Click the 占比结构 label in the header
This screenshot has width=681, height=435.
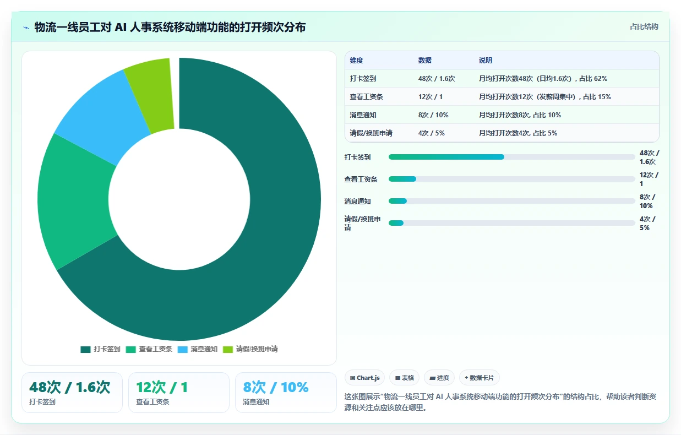(x=644, y=26)
